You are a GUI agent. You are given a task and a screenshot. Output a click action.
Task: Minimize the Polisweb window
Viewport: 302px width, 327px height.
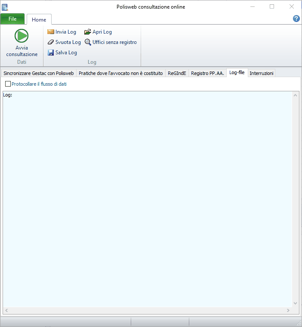(253, 6)
